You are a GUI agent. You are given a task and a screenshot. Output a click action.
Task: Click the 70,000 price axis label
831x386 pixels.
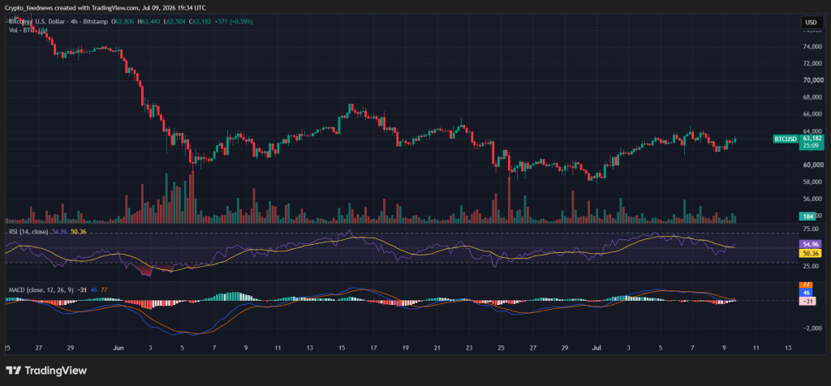tap(812, 80)
